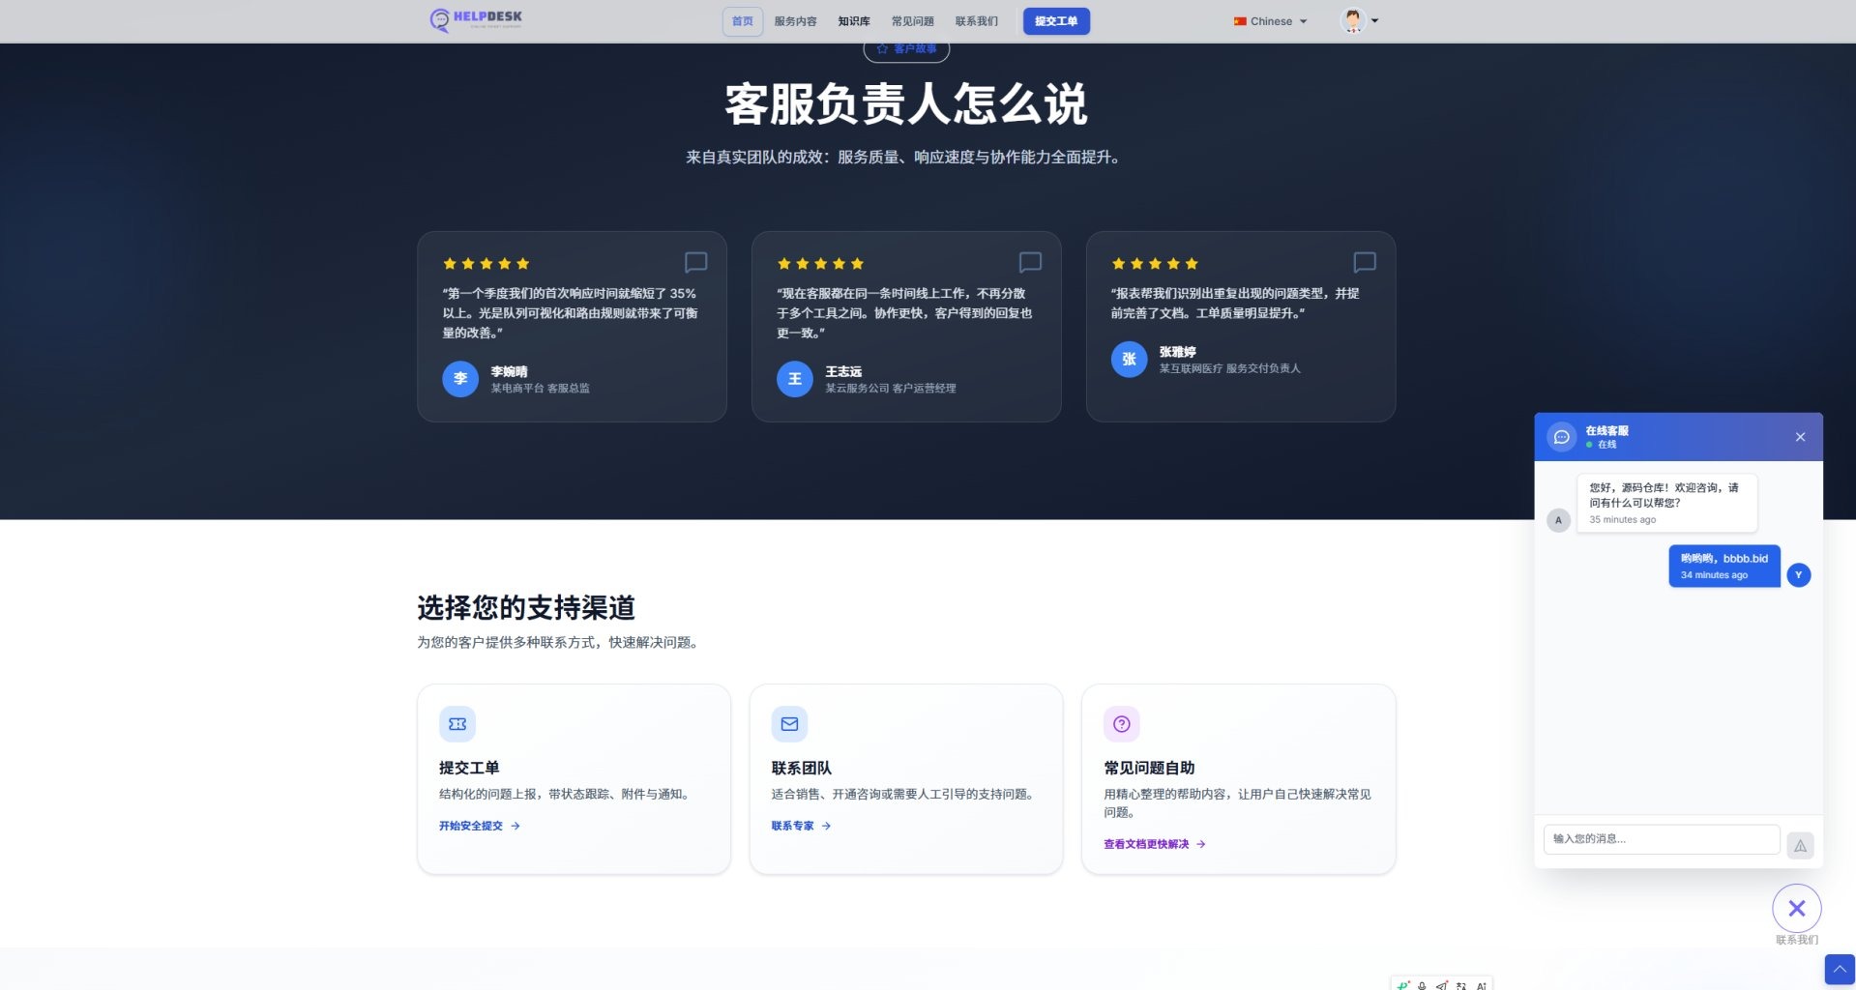This screenshot has height=990, width=1856.
Task: Click the agent greeting message bubble
Action: pos(1666,503)
